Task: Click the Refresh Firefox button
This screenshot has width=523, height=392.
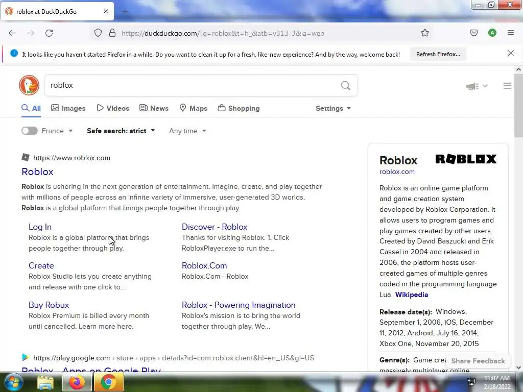Action: click(438, 54)
